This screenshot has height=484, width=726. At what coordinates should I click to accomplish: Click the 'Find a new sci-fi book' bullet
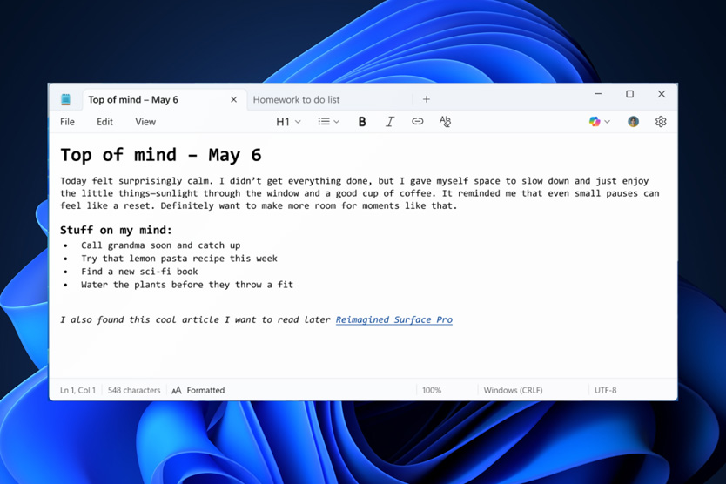click(x=139, y=272)
